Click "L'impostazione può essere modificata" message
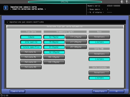 (x=25, y=22)
